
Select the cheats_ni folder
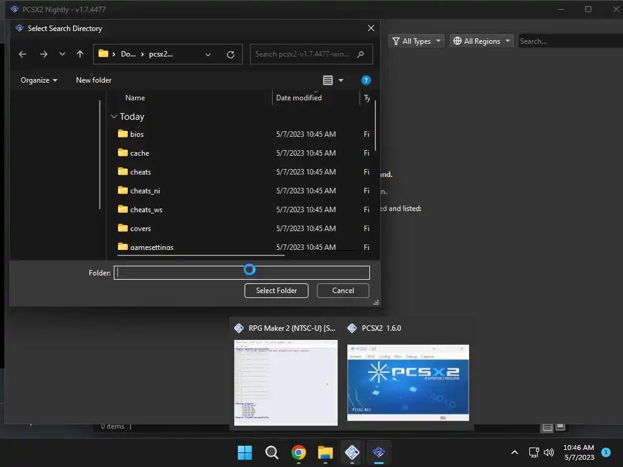tap(139, 190)
